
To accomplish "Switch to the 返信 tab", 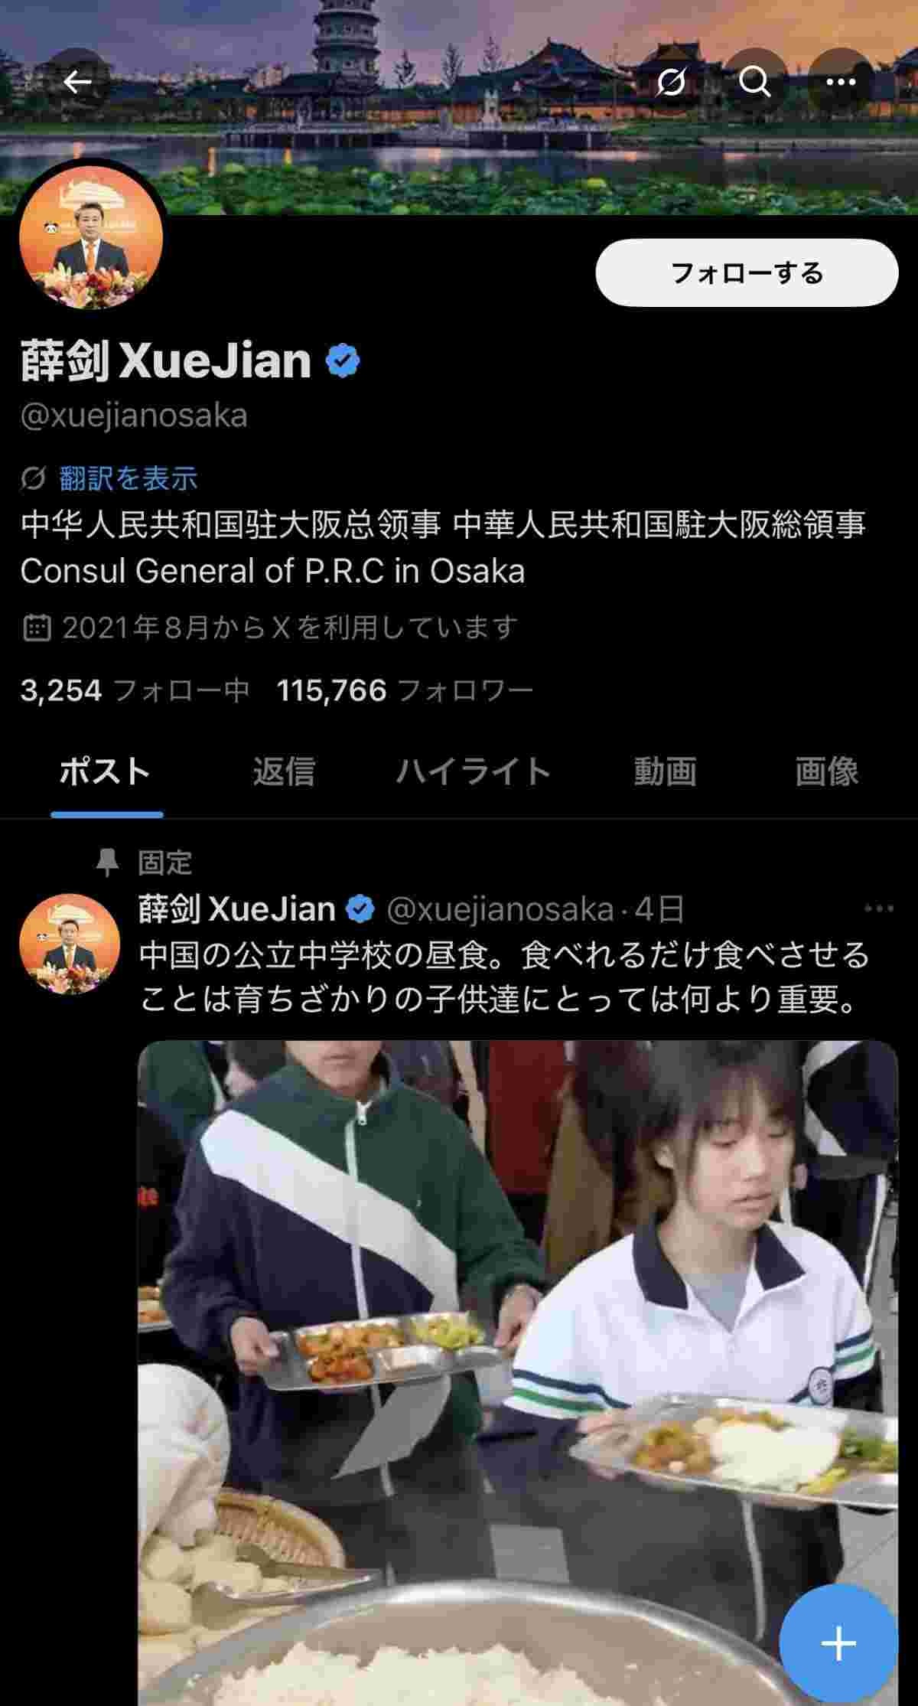I will [x=284, y=771].
